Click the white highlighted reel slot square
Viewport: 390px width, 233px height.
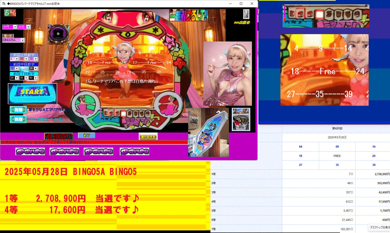click(x=123, y=114)
